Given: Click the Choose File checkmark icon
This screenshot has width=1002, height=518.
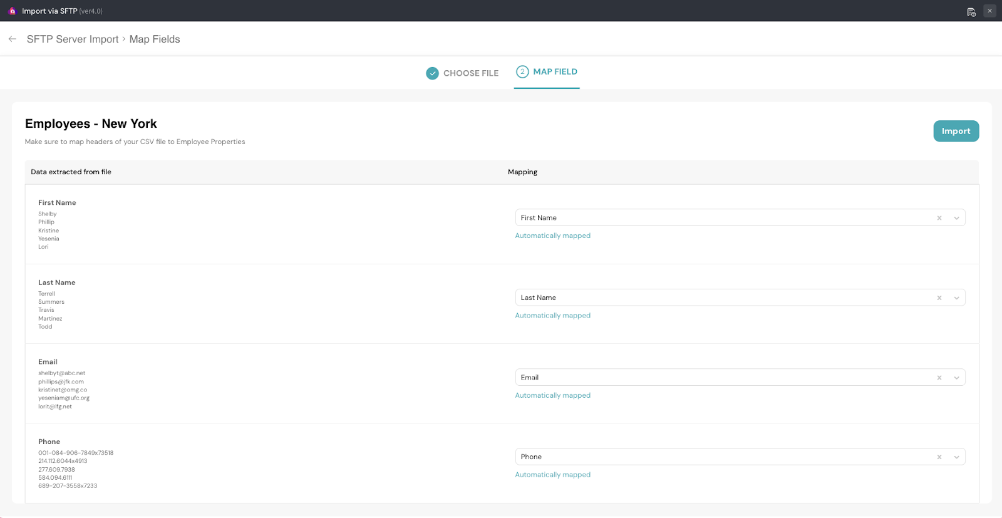Looking at the screenshot, I should point(432,73).
